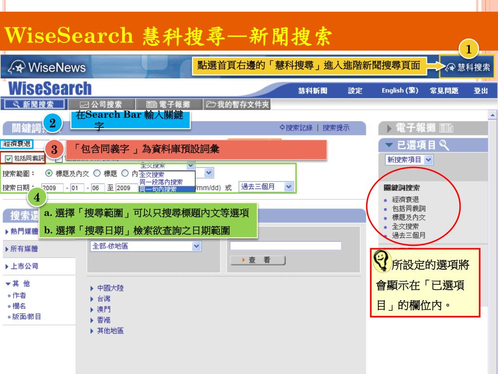Click 過去三個月 in the selected items list
The width and height of the screenshot is (498, 374).
click(x=409, y=235)
